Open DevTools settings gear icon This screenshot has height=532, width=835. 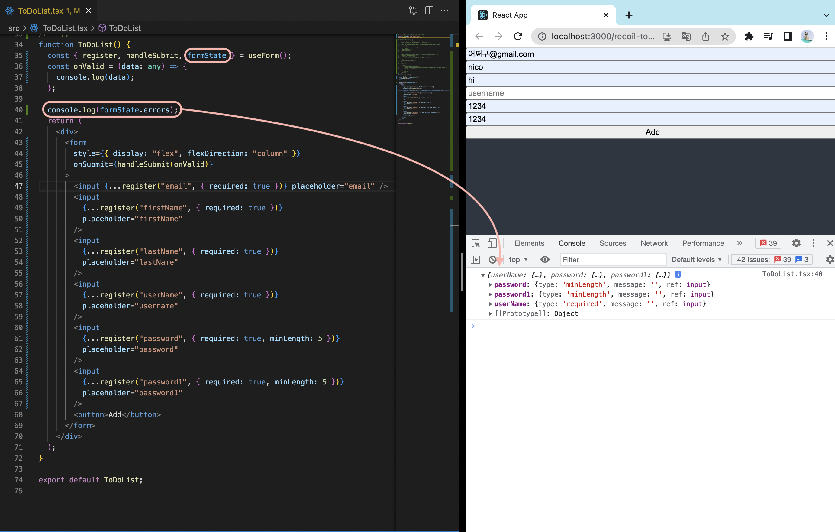click(796, 243)
